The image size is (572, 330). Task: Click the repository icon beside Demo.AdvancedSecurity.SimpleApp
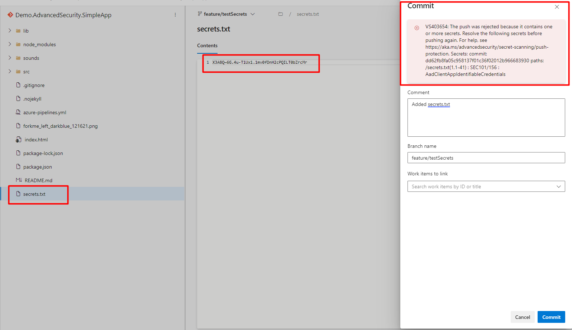10,15
